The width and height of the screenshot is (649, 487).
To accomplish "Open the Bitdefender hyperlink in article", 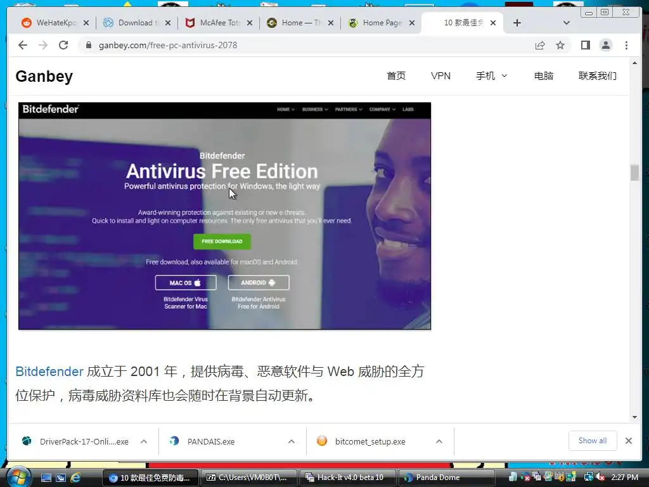I will pyautogui.click(x=49, y=372).
